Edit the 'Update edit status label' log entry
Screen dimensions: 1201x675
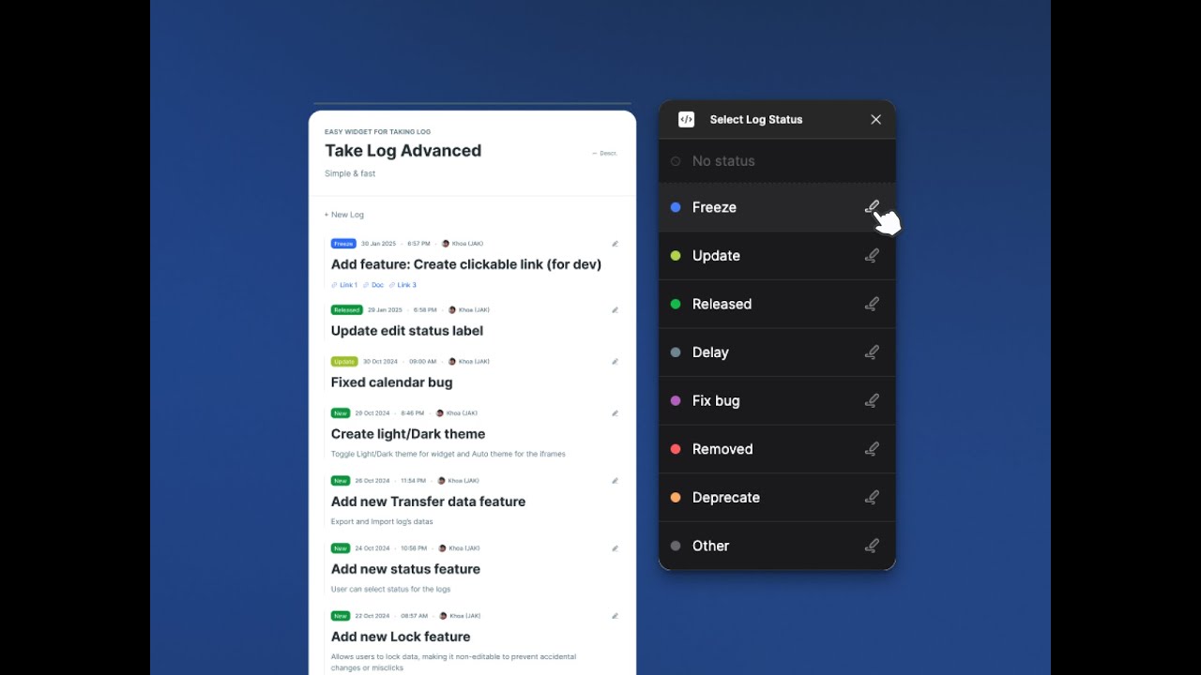616,310
